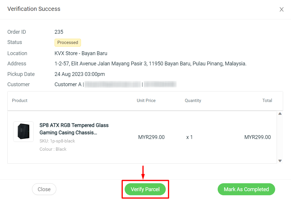Click the pickup date 24 Aug 2023
The image size is (291, 202).
click(79, 74)
